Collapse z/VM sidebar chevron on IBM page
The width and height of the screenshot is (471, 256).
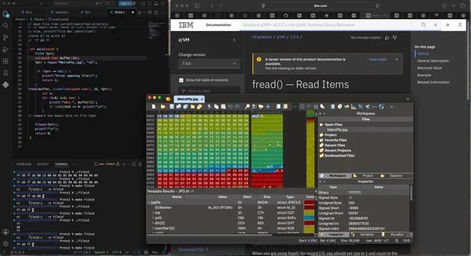click(234, 40)
